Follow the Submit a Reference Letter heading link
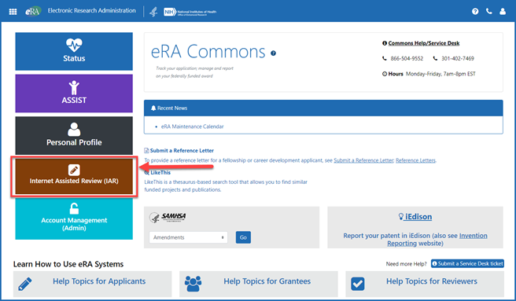Screen dimensions: 516x301 point(182,150)
